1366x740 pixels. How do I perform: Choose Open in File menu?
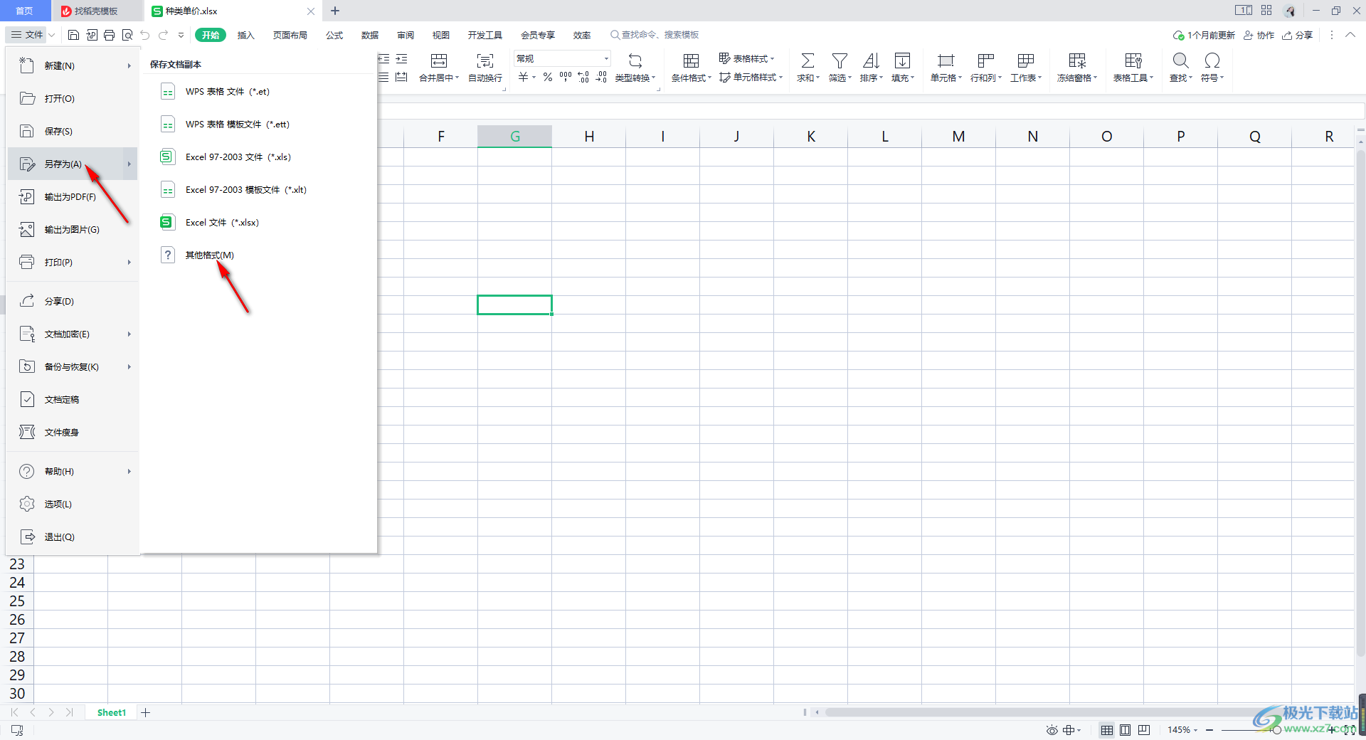click(72, 98)
